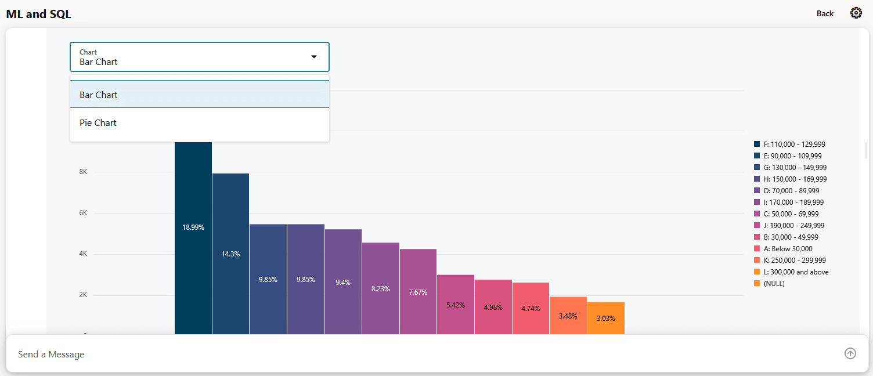873x376 pixels.
Task: Click the G: 130,000 - 149,999 legend swatch
Action: tap(757, 167)
